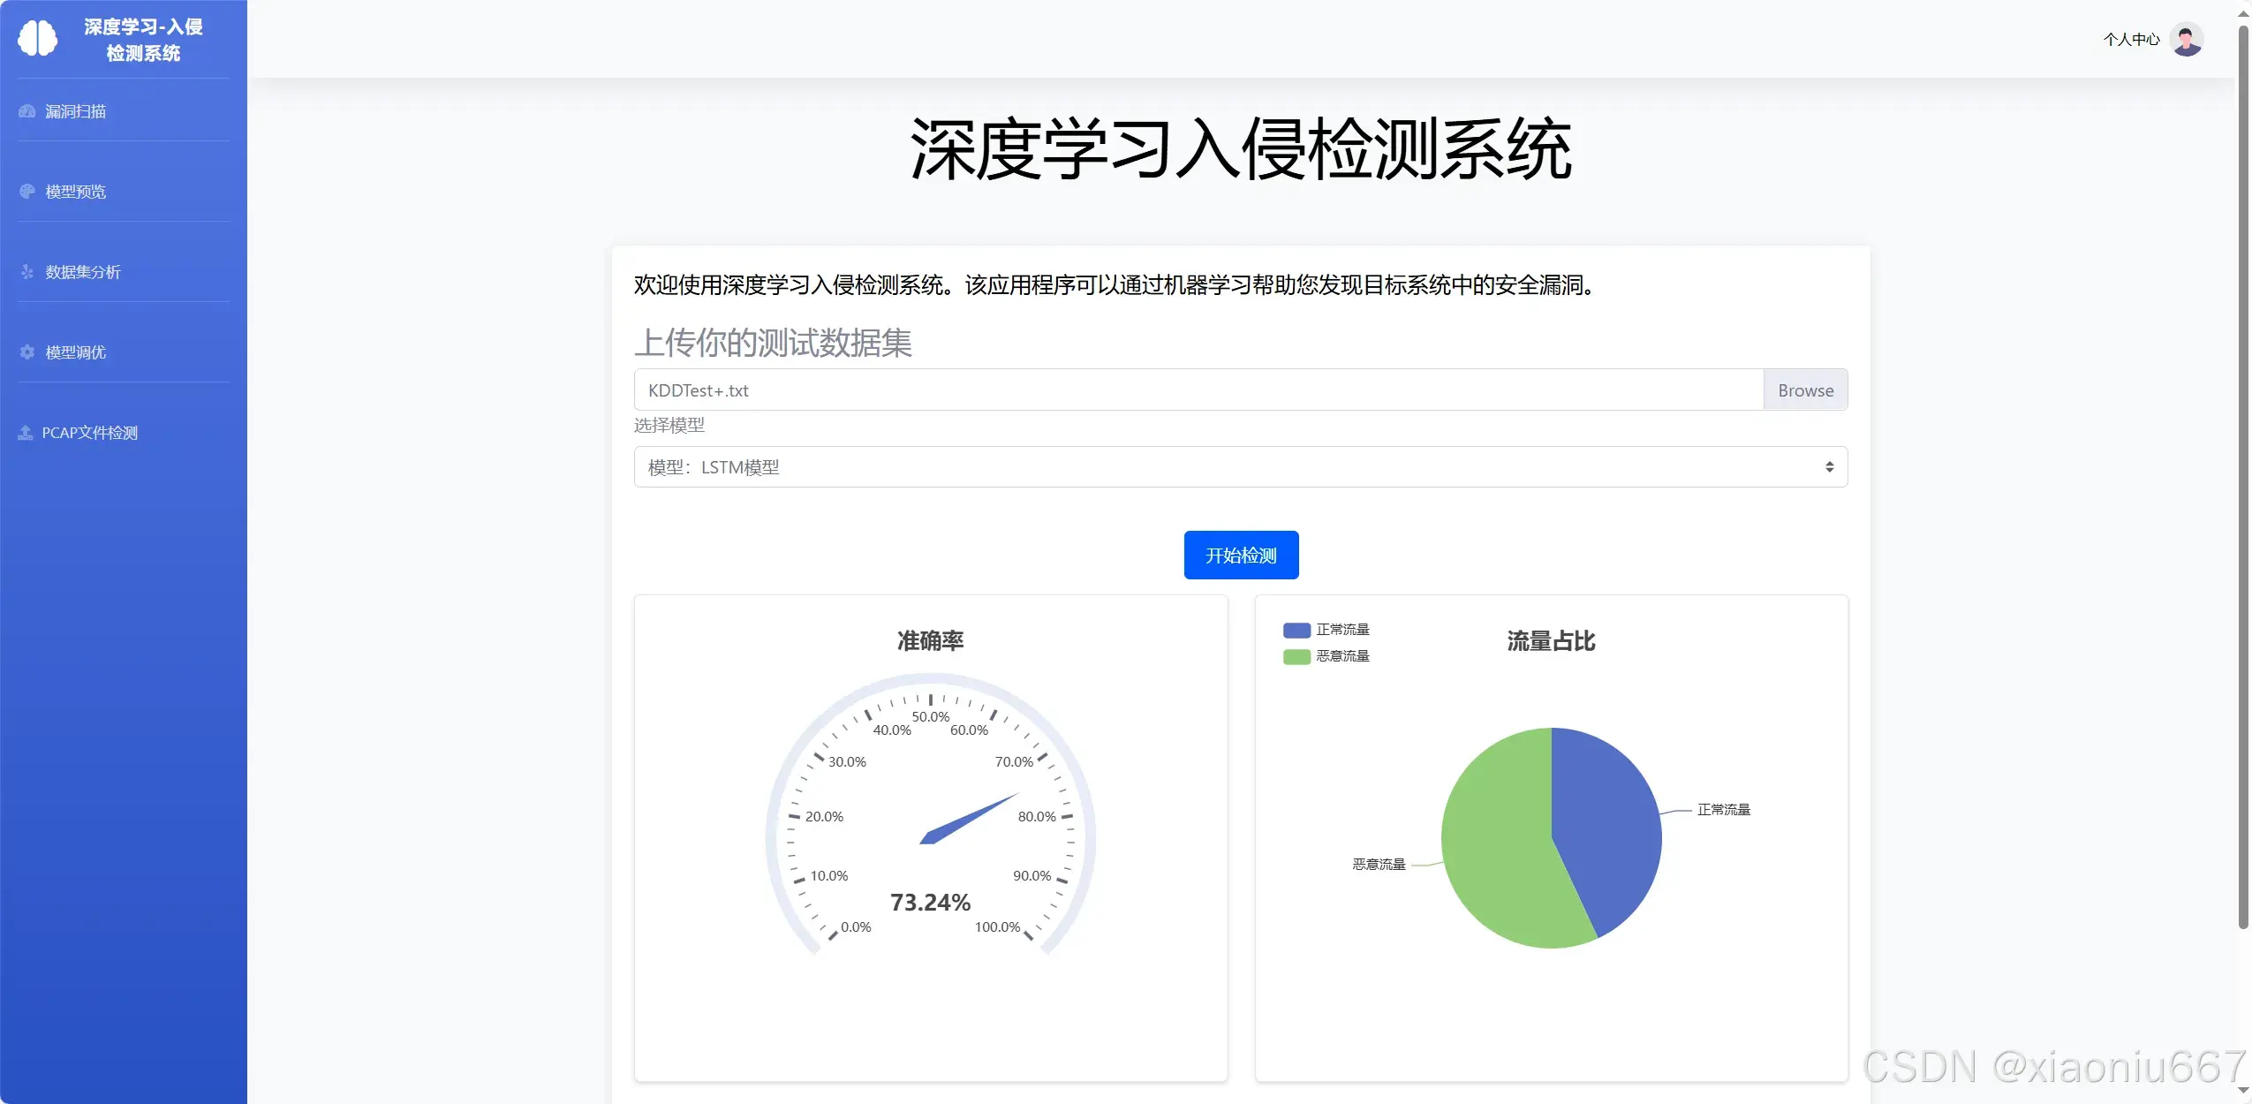Click the PCAP文件检测 upload icon
This screenshot has height=1104, width=2252.
pos(26,433)
